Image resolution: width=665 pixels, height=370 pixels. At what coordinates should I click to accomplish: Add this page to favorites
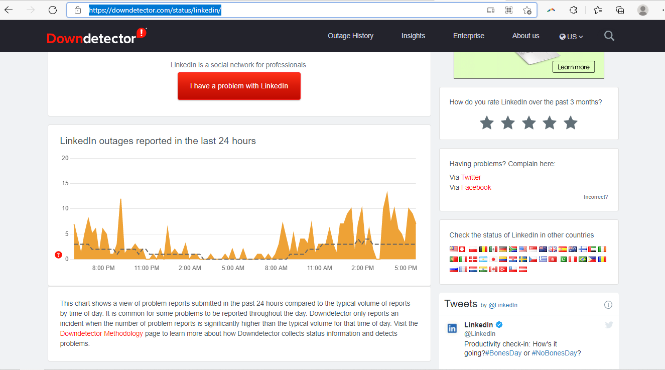527,10
